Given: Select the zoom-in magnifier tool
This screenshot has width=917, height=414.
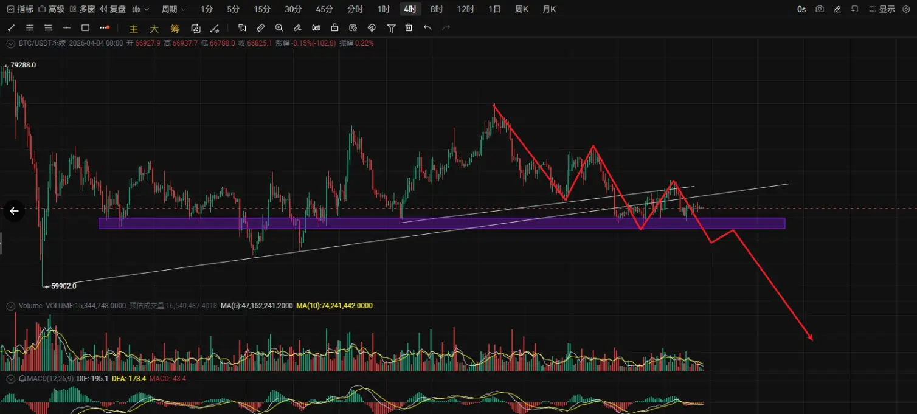Looking at the screenshot, I should tap(279, 28).
